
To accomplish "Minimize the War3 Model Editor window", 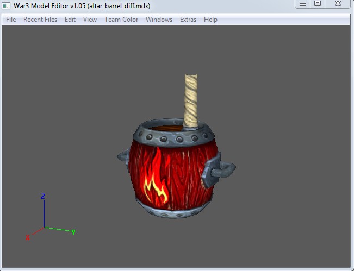I will click(x=302, y=4).
